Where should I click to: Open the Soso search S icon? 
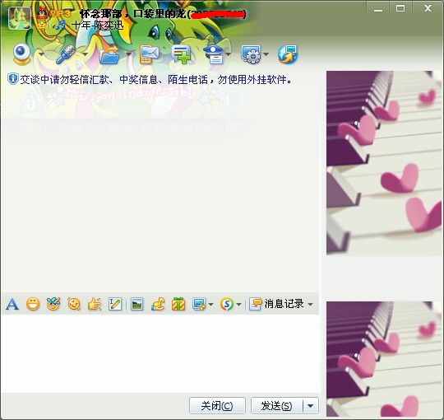coord(227,305)
